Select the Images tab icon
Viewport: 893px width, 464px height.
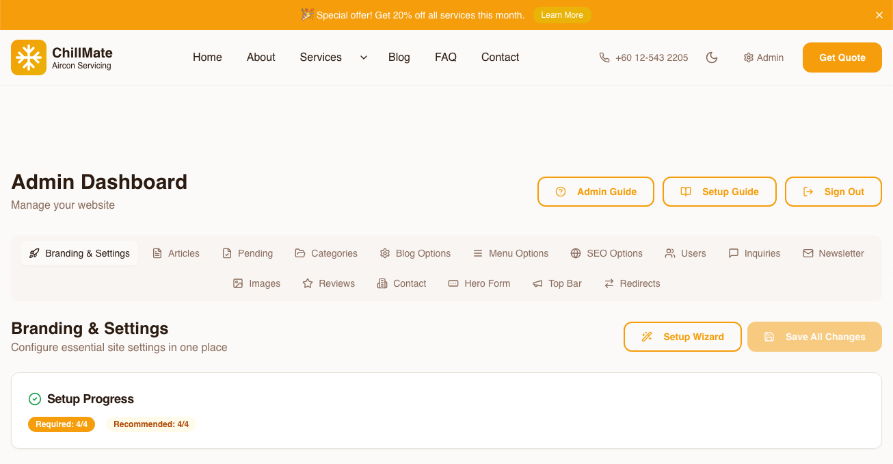coord(238,283)
